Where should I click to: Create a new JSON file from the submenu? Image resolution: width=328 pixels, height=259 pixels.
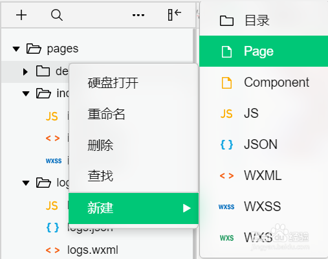coord(263,144)
